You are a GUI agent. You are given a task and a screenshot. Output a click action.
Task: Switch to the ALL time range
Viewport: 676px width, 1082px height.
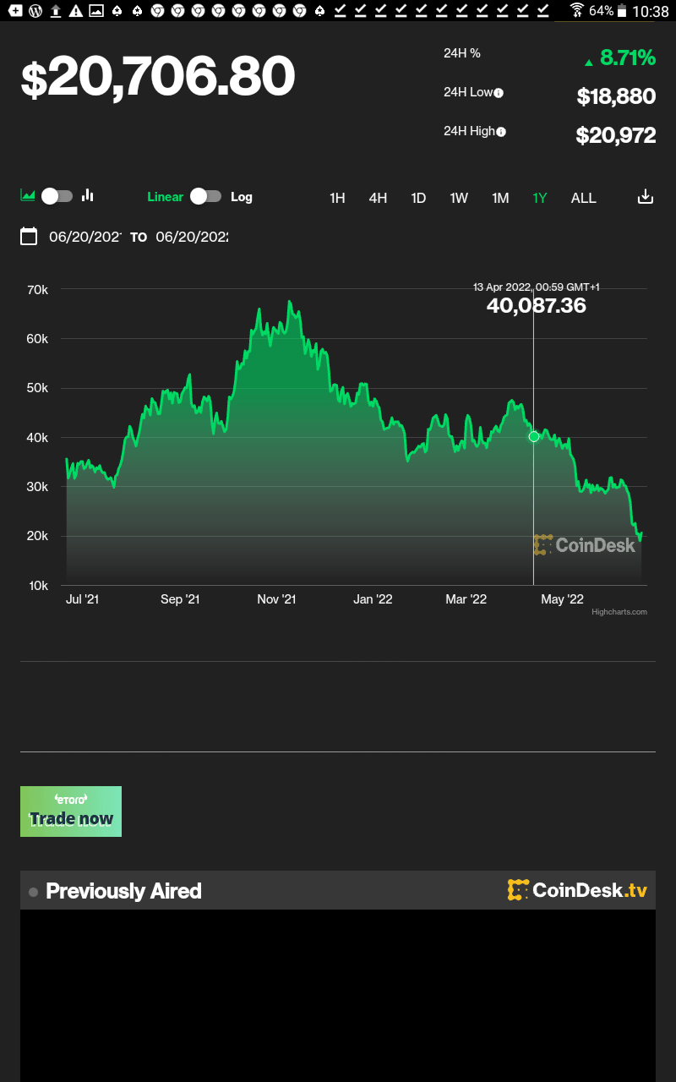(583, 198)
